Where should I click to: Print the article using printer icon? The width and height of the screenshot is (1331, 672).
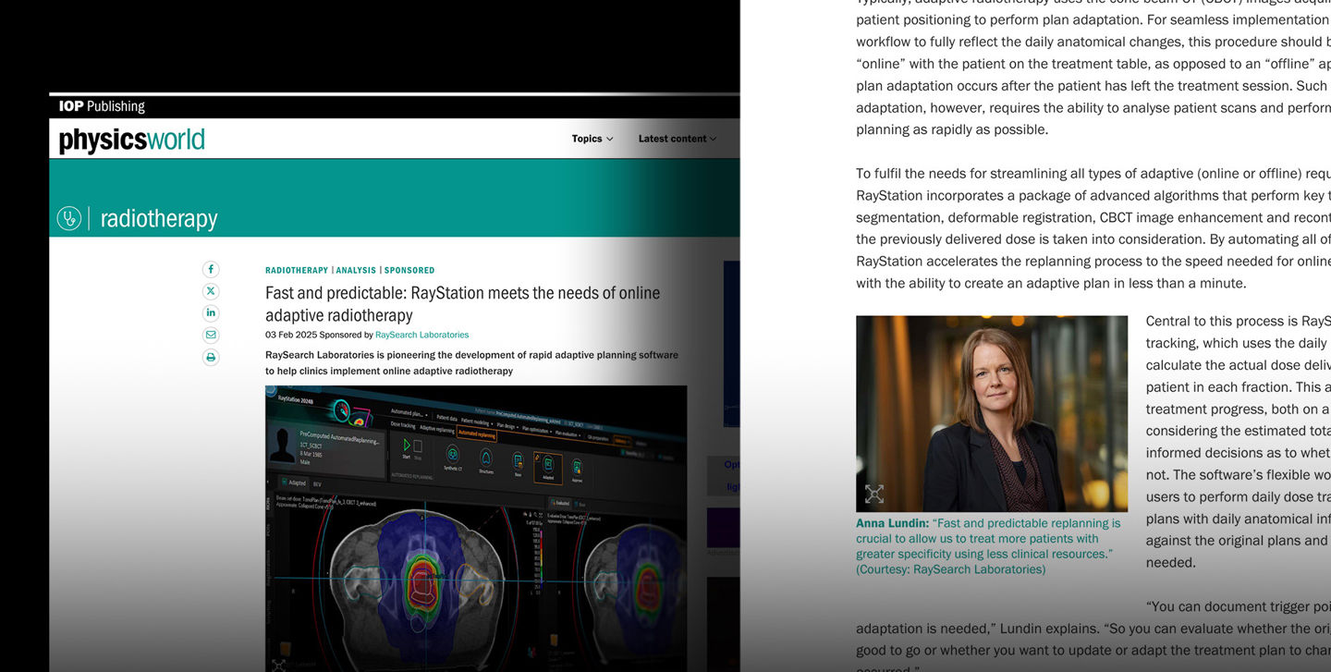tap(211, 357)
